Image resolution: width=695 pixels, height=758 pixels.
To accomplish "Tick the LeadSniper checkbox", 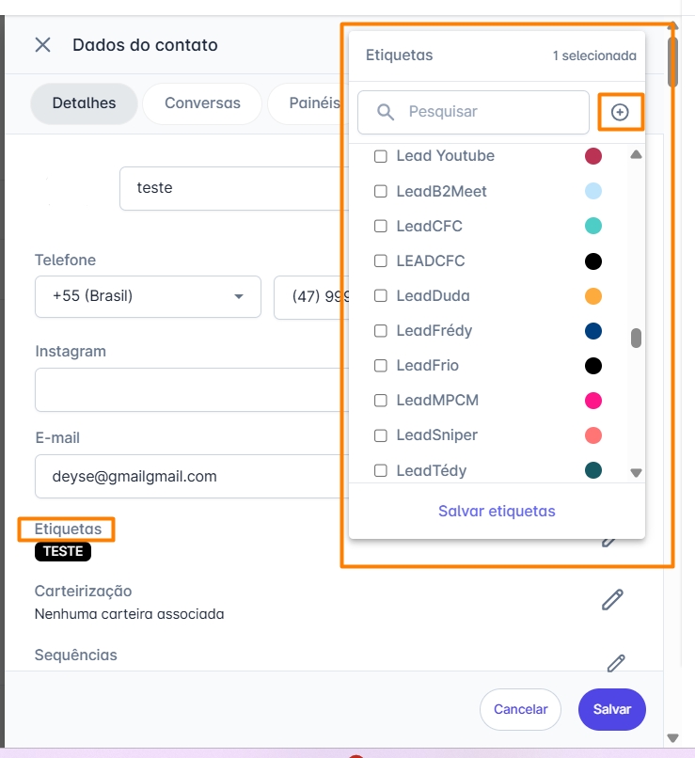I will coord(381,435).
